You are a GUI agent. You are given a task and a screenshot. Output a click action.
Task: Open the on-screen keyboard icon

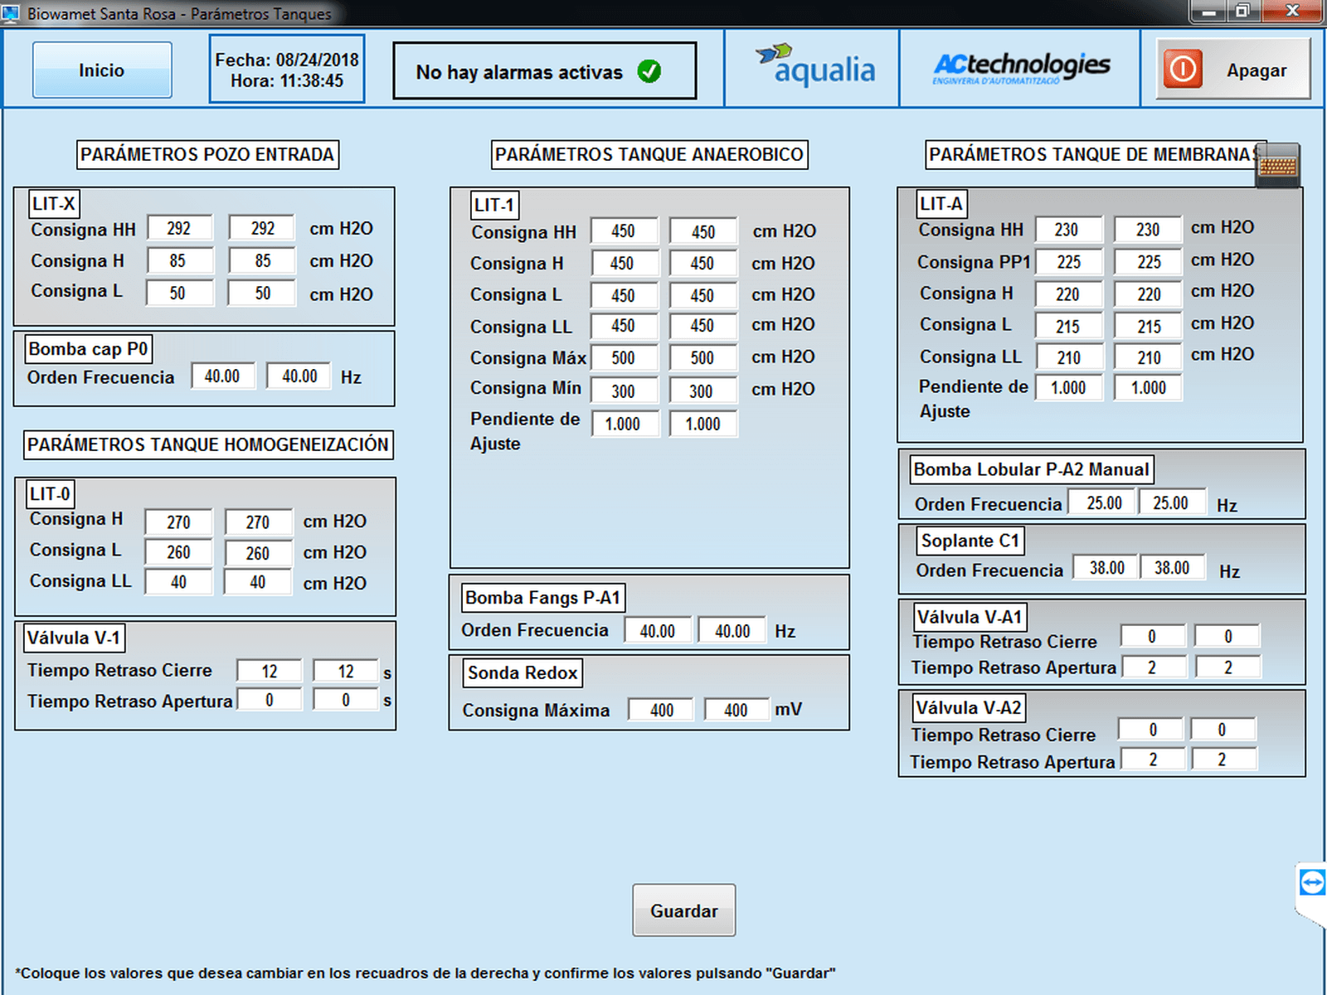(1277, 166)
